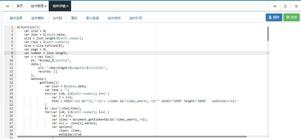Click the line "var rows = ${attr.number};"
Viewport: 301px width, 140px height.
coord(47,42)
